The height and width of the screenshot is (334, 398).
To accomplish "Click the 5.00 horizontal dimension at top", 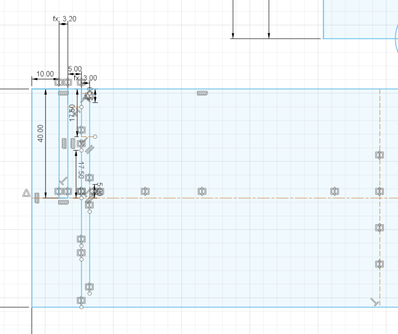I will [x=74, y=69].
